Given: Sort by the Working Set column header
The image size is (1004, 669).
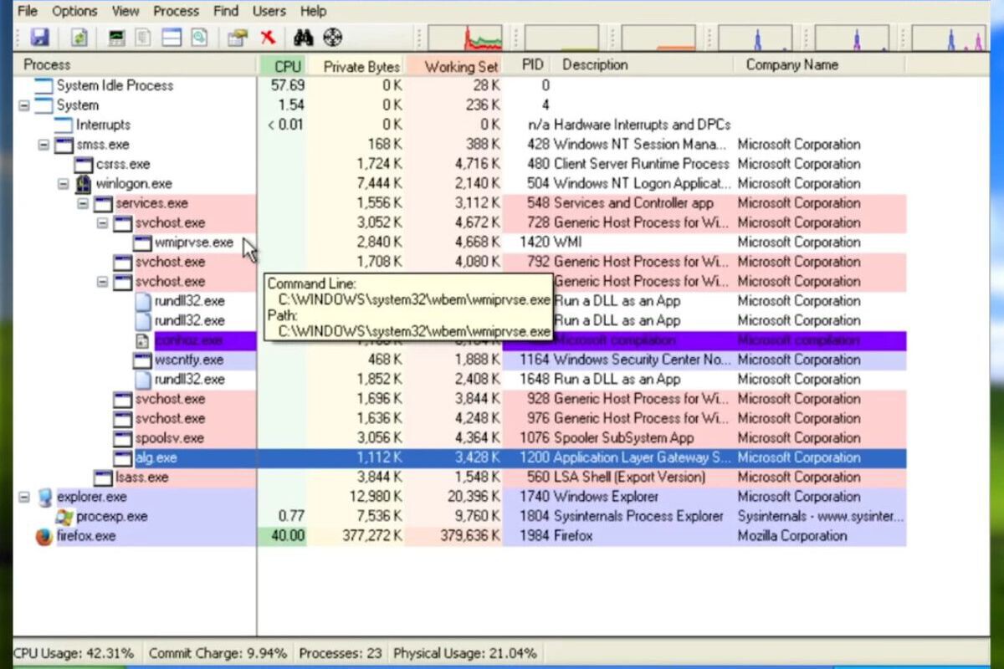Looking at the screenshot, I should [x=454, y=65].
